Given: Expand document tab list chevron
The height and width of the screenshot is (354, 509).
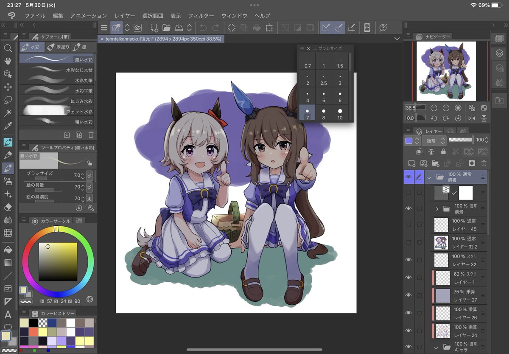Looking at the screenshot, I should point(397,39).
